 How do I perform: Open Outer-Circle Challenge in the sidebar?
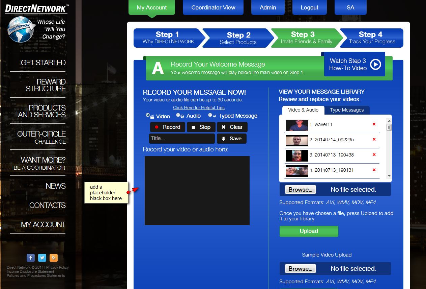41,137
